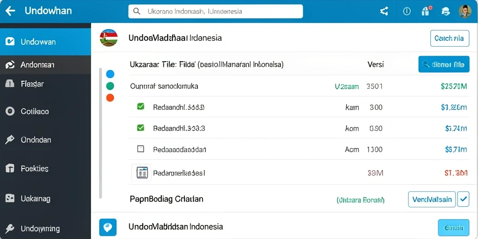Open the gift icon with notification badge
478x239 pixels.
click(x=426, y=11)
